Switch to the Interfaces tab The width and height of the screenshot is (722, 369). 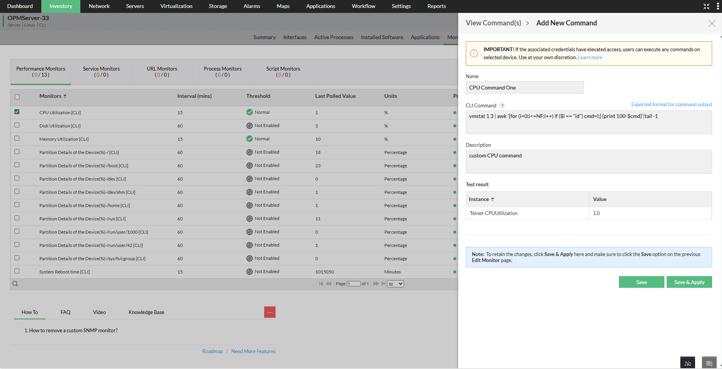tap(294, 37)
